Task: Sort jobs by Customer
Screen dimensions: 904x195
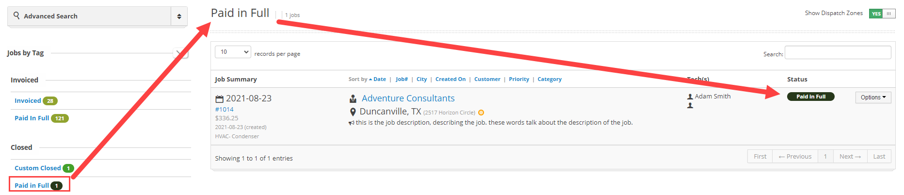Action: 487,79
